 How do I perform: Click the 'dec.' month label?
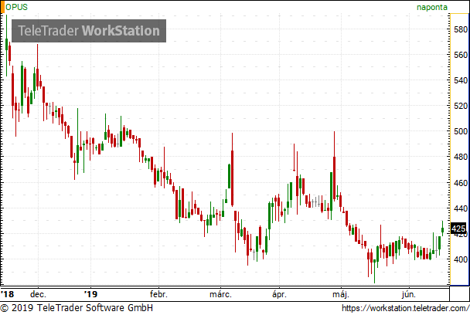pos(38,294)
